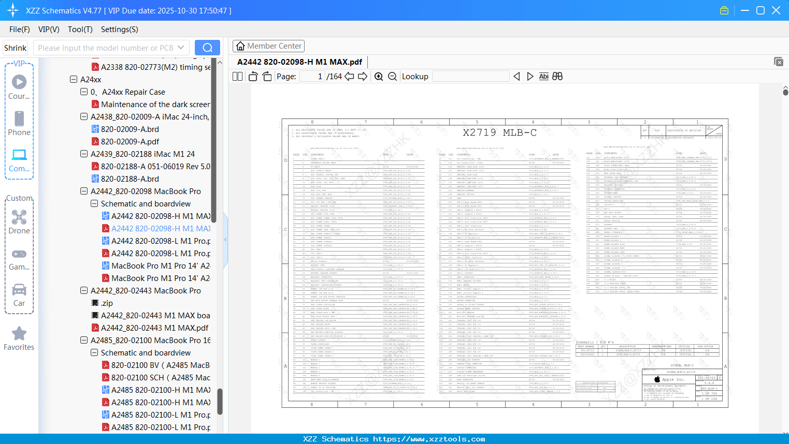
Task: Open the Courses sidebar icon
Action: [x=19, y=87]
